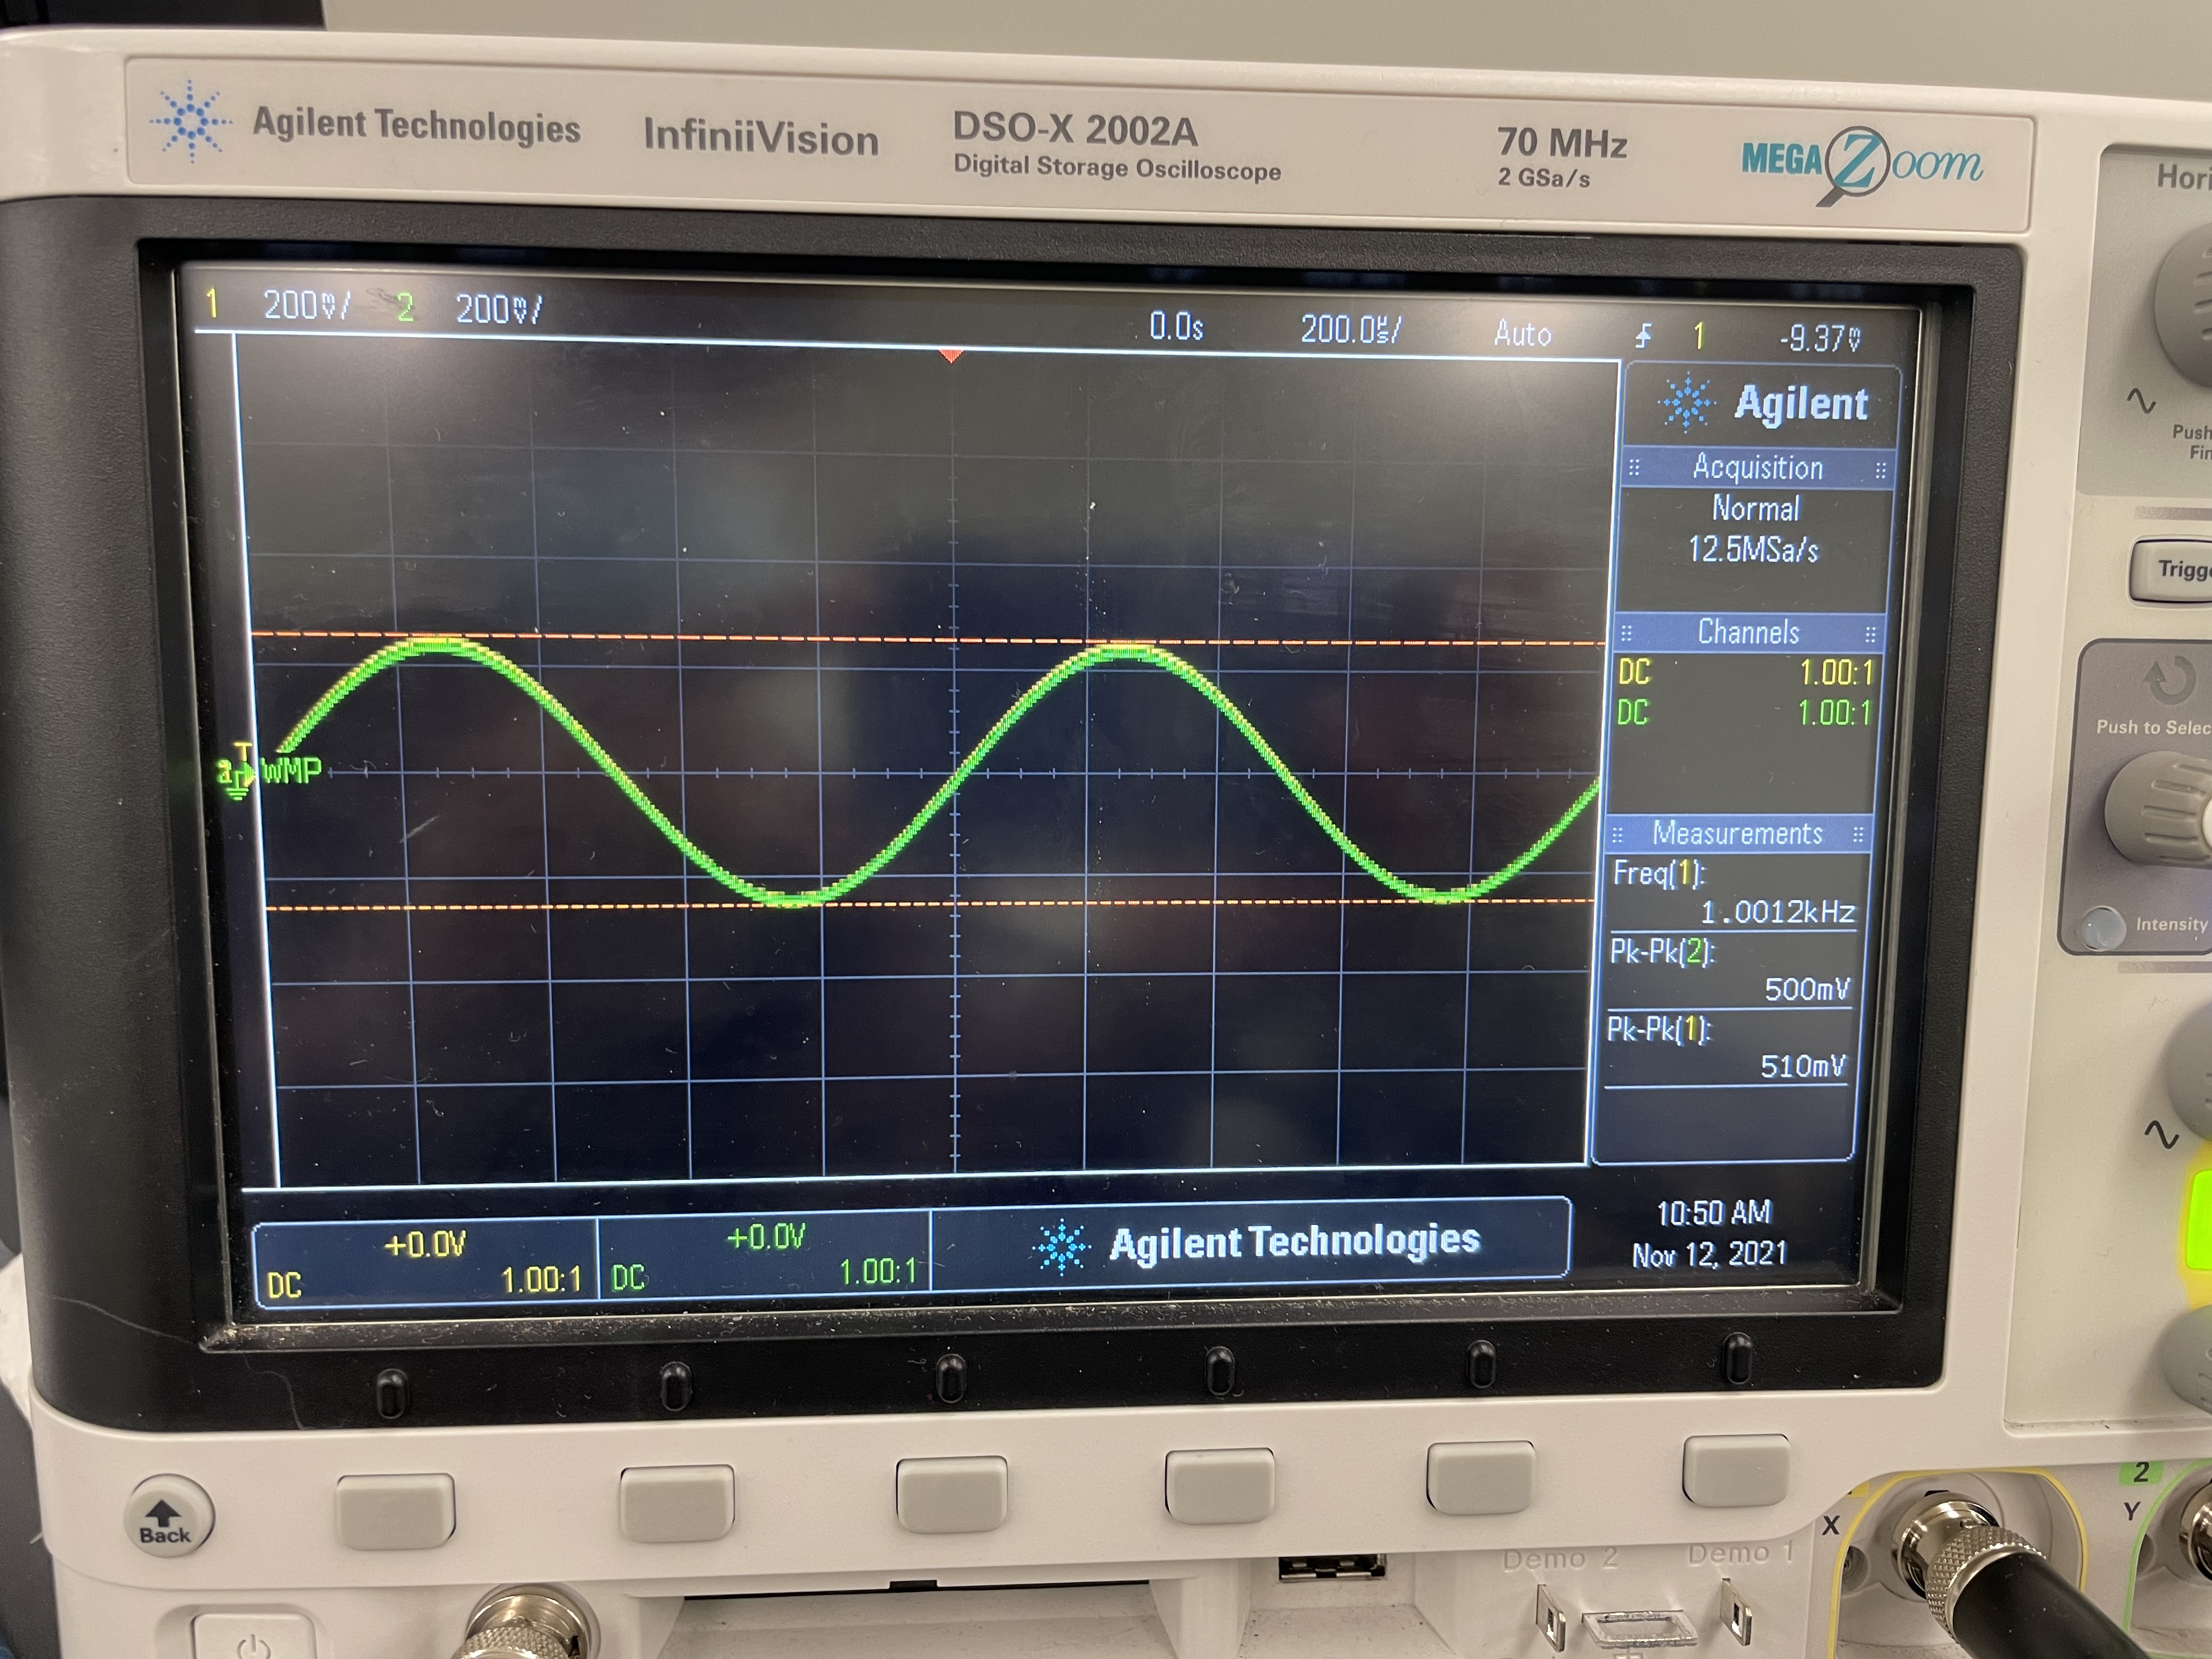Tap the Trigger button on right panel
Viewport: 2212px width, 1659px height.
[x=2172, y=570]
